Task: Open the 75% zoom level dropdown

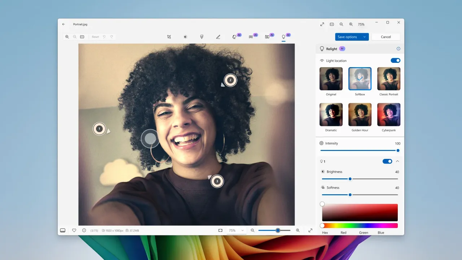Action: pyautogui.click(x=236, y=230)
